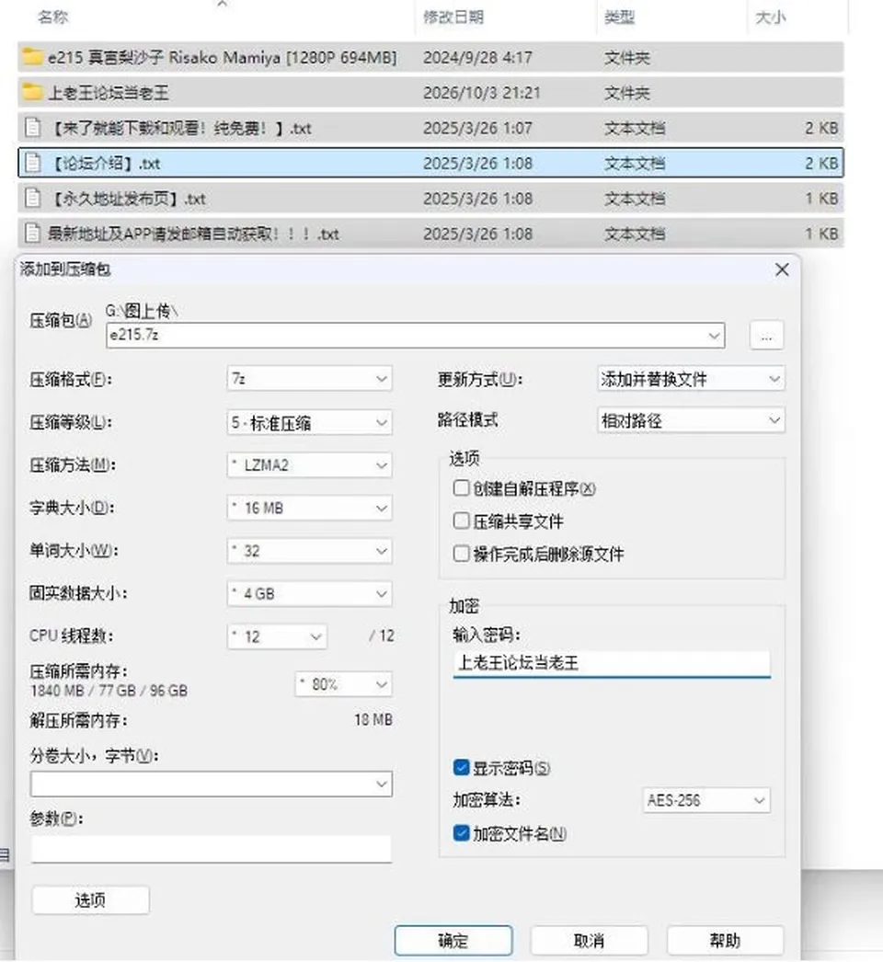Click the file icon of 最新地址及APP请发邮箱自动获取 file

32,234
